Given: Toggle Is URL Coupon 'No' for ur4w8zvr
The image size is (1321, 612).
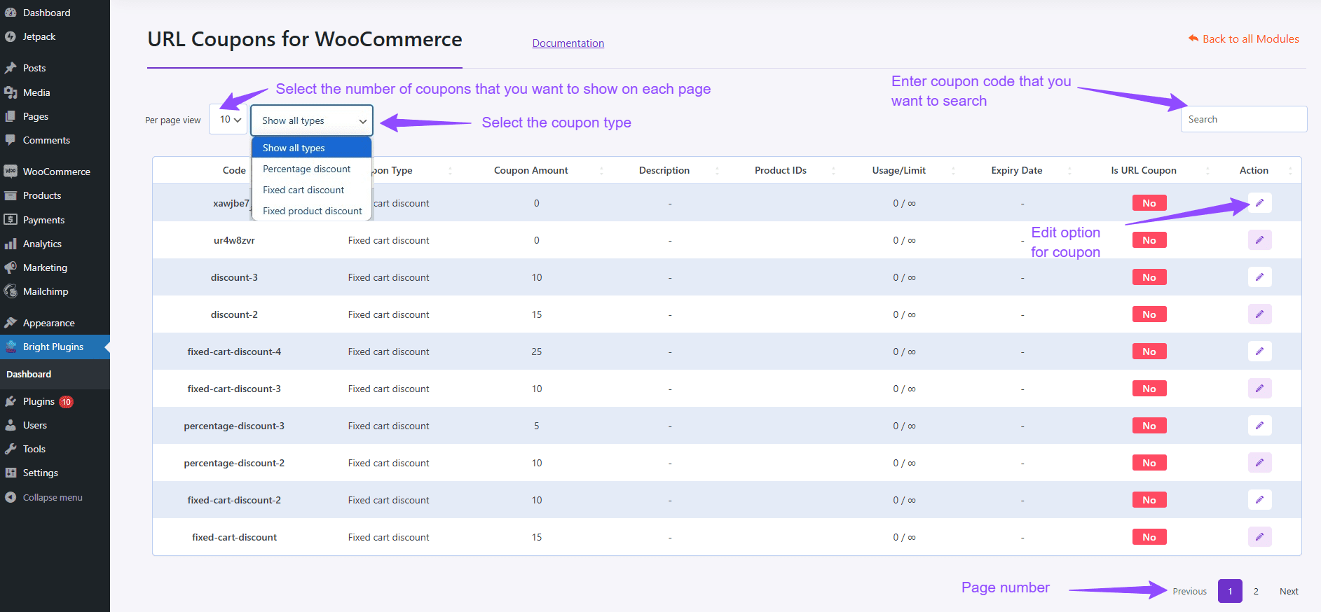Looking at the screenshot, I should click(1149, 240).
